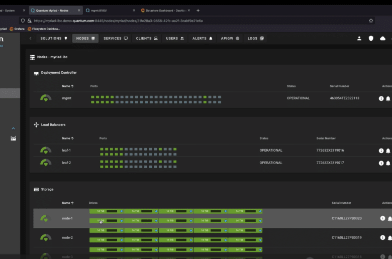This screenshot has height=259, width=392.
Task: Open the Solutions menu item
Action: [54, 38]
